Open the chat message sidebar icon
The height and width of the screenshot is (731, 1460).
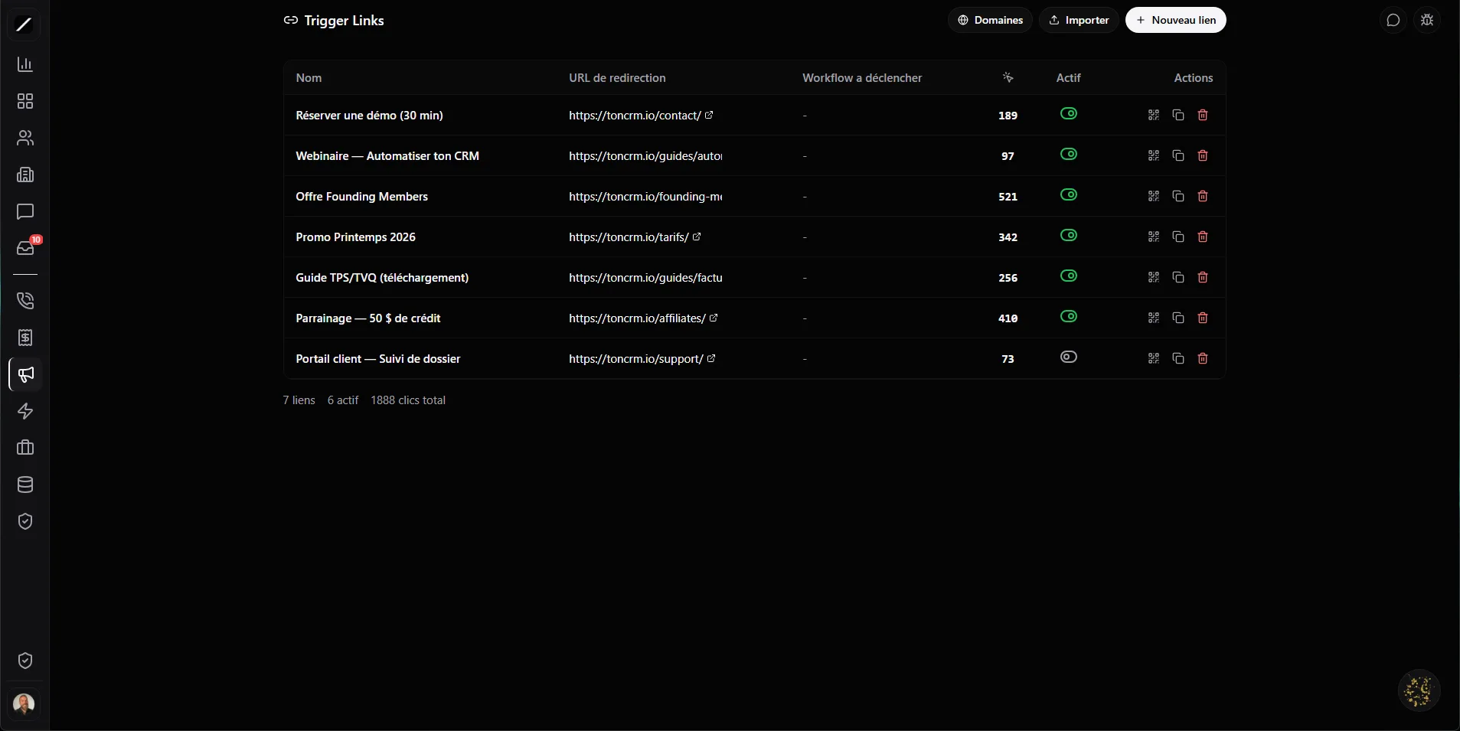(x=25, y=211)
